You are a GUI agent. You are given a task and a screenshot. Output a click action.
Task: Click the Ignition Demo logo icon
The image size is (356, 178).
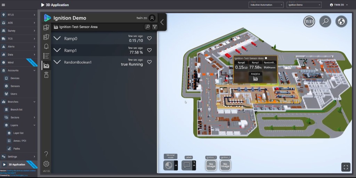click(x=47, y=18)
